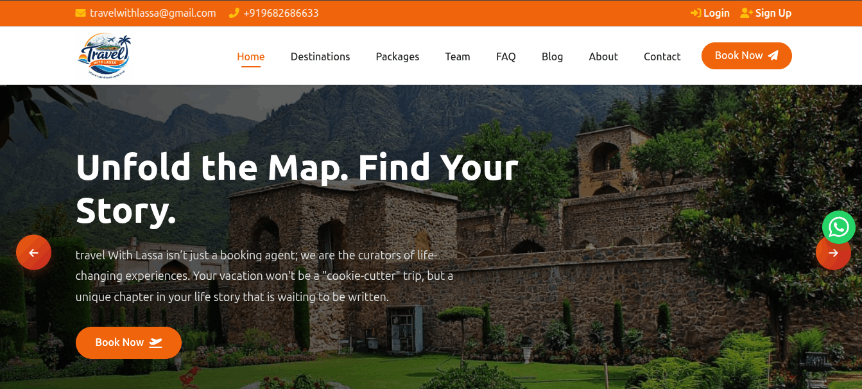Navigate to Packages

coord(397,56)
